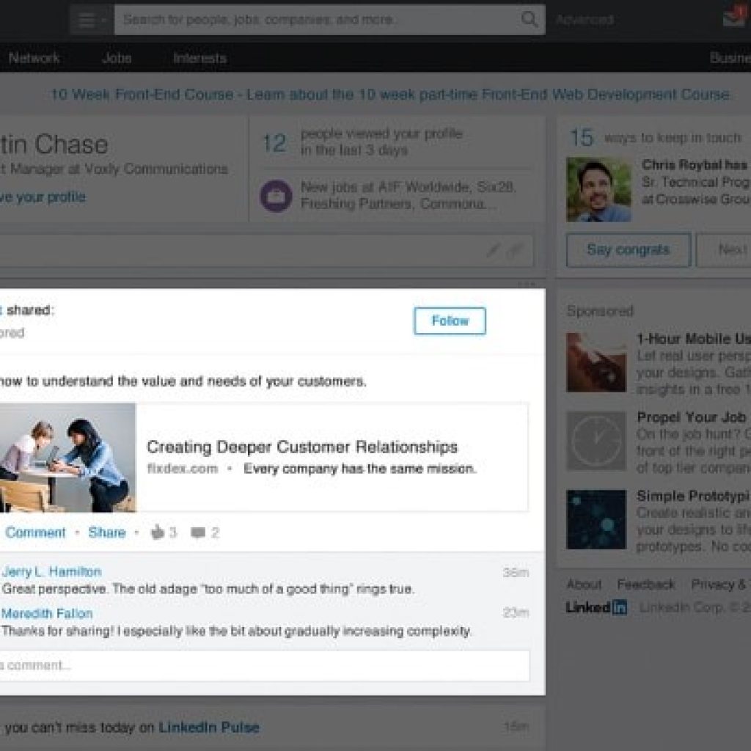
Task: Click Share under the shared post
Action: click(x=107, y=532)
